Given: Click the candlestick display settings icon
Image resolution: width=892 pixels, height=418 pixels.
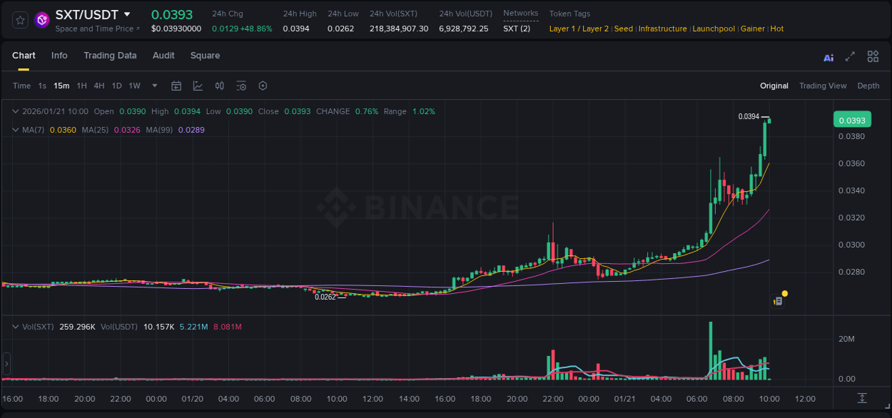Looking at the screenshot, I should [x=219, y=86].
